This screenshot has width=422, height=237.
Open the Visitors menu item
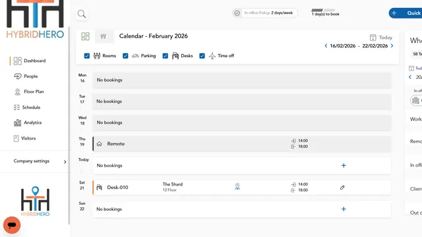[28, 138]
